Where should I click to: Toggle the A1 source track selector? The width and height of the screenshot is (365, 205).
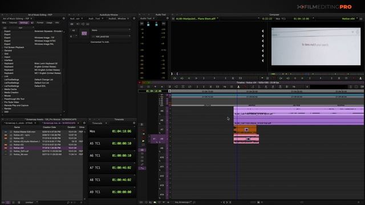pos(154,139)
